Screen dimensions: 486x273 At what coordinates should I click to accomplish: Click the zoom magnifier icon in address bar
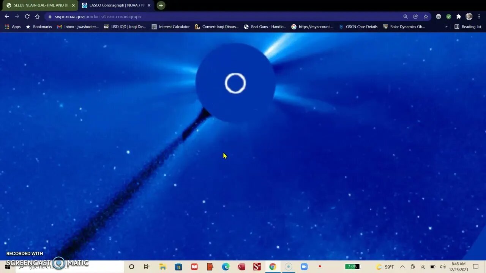(406, 17)
